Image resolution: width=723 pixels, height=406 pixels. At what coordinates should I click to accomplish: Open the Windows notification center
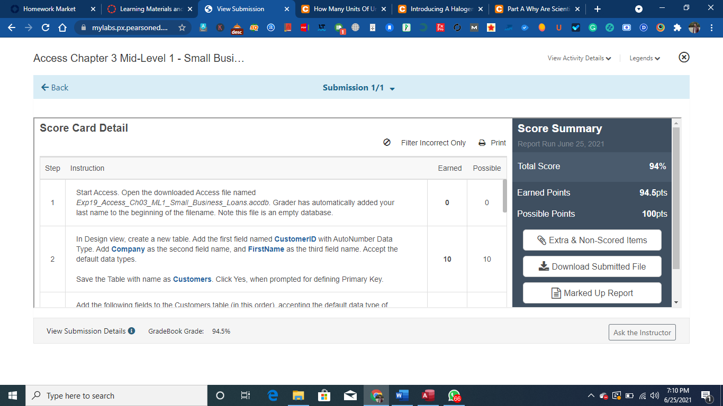707,395
